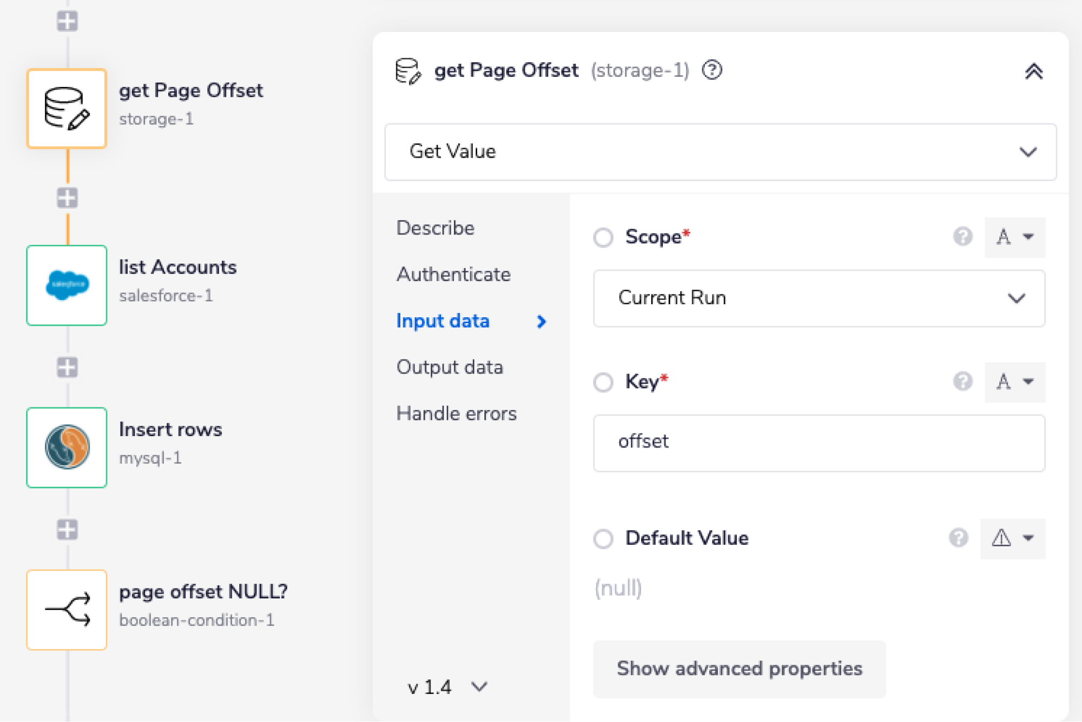Select the get Page Offset storage step icon

[67, 108]
